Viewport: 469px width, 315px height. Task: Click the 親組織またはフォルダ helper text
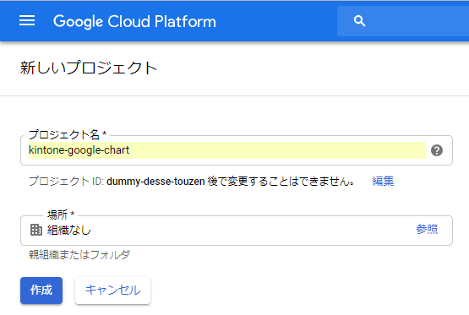point(79,255)
